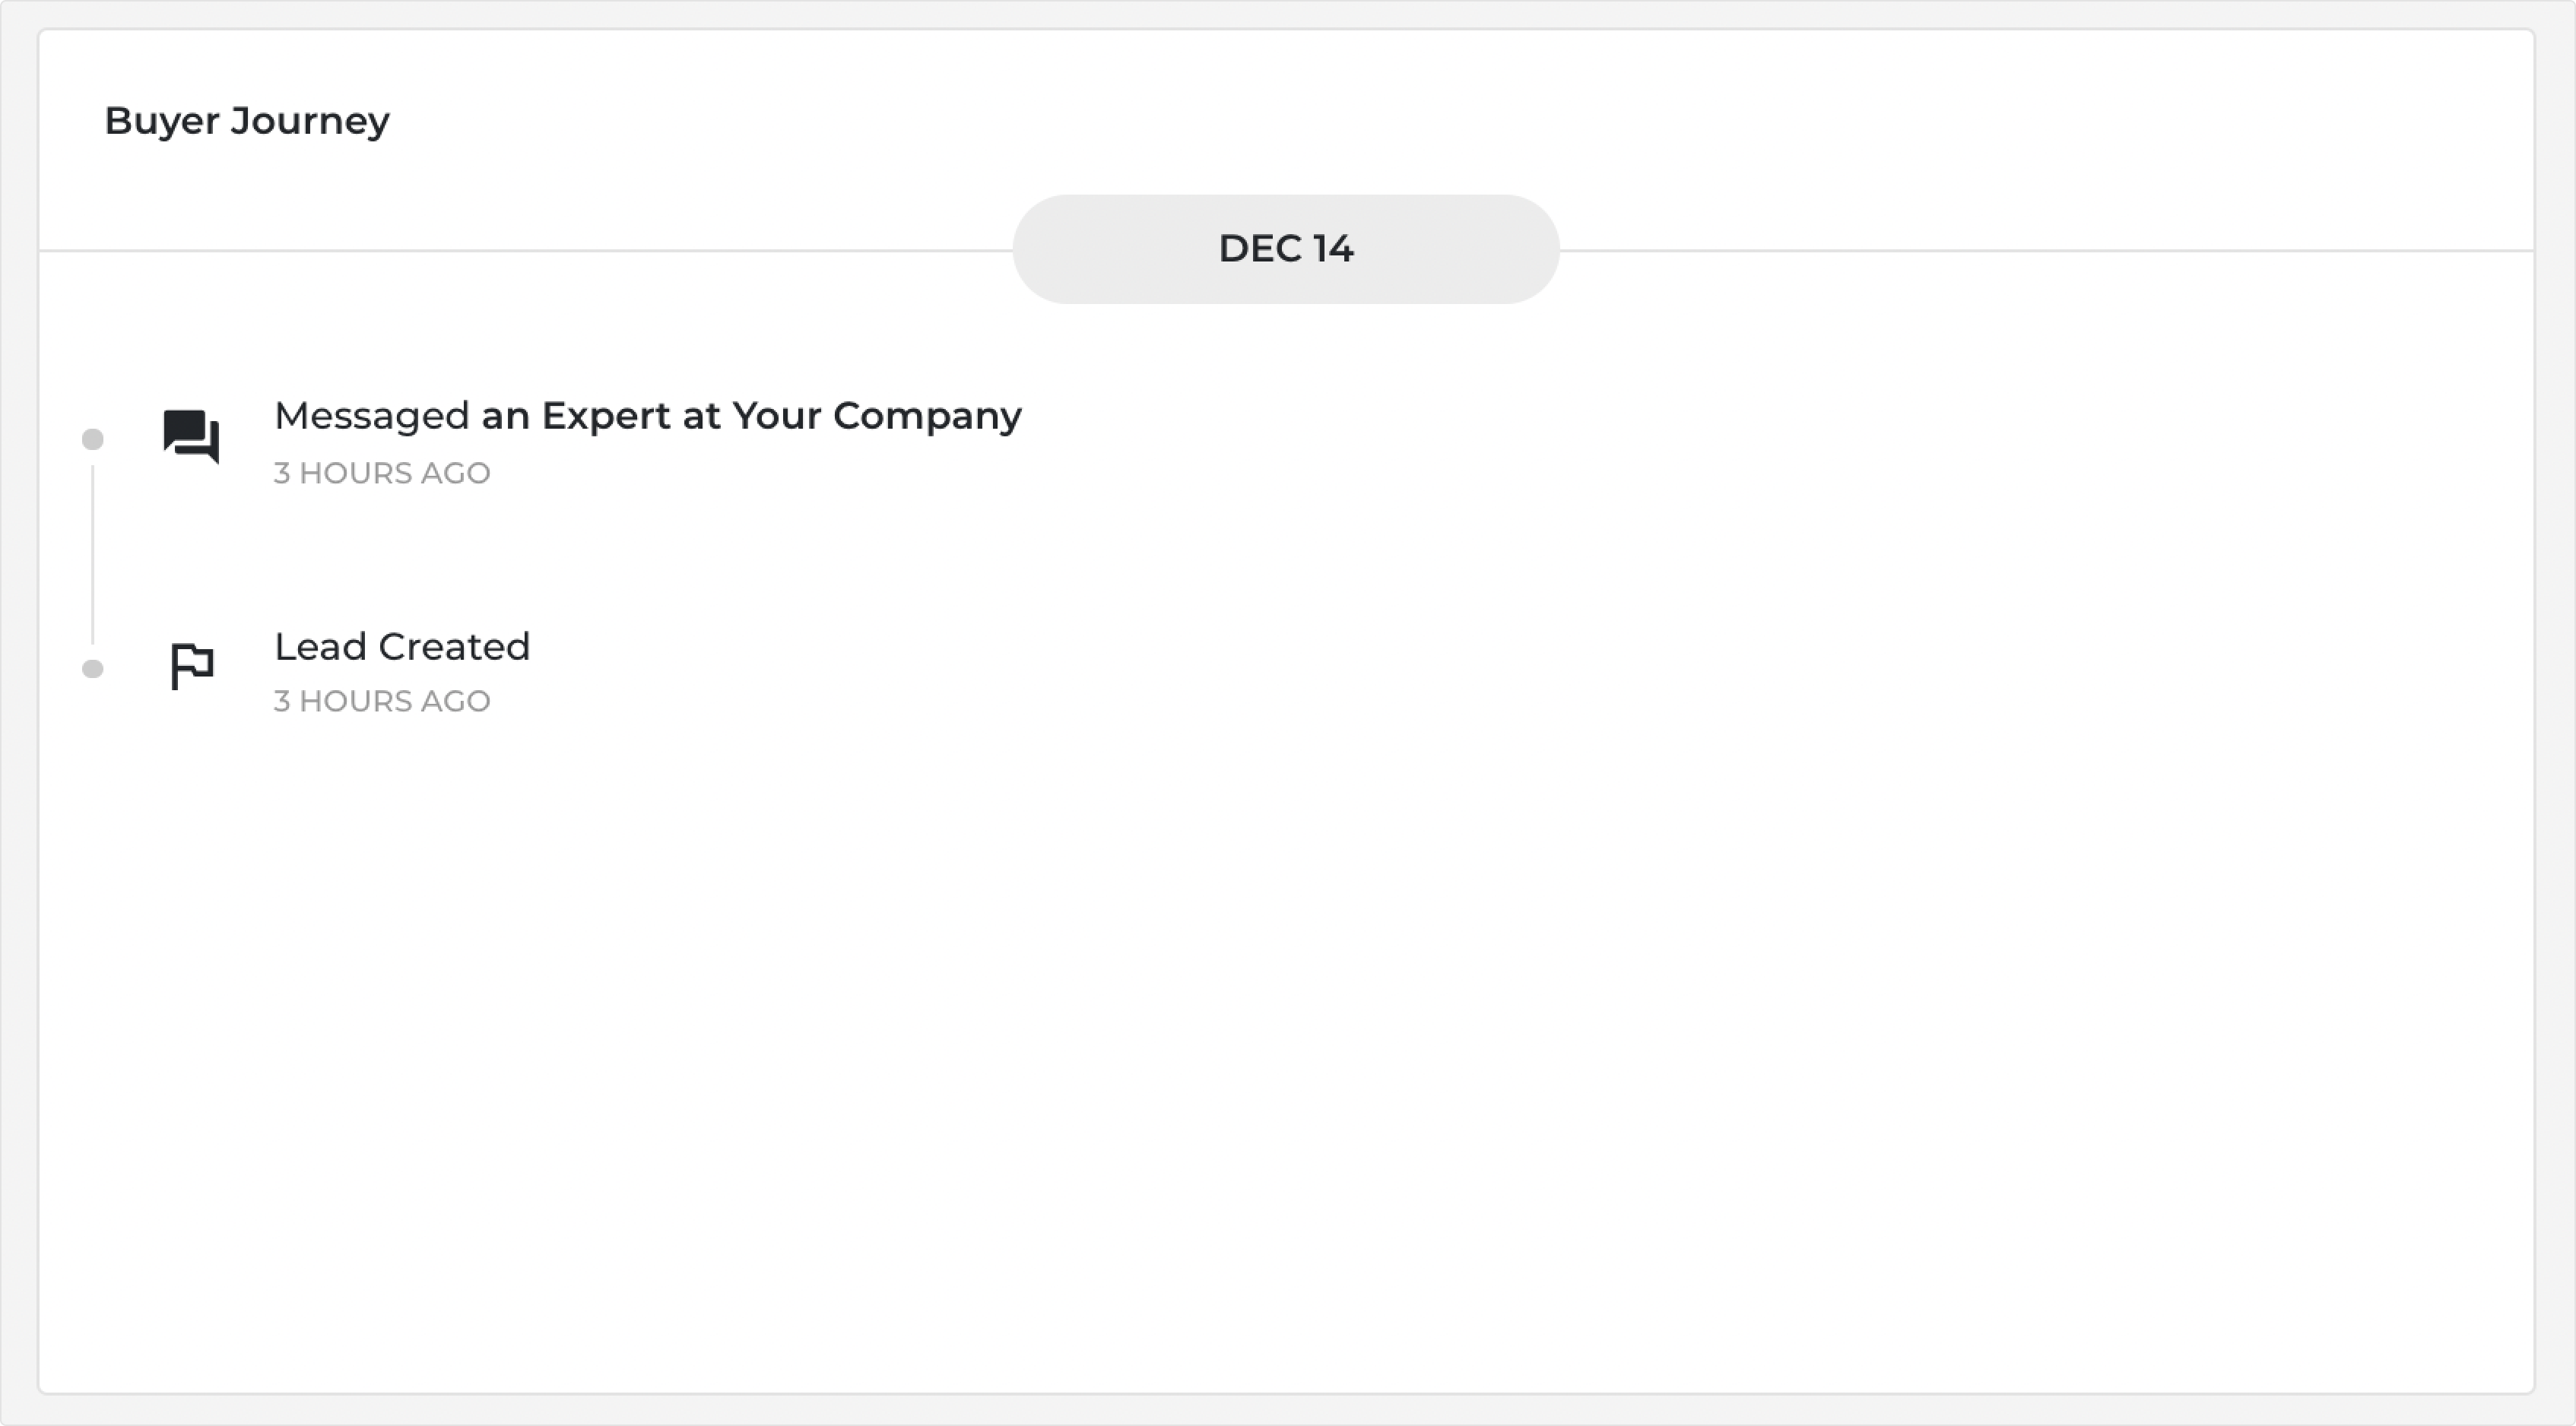The image size is (2576, 1426).
Task: Click empty area below the Lead Created event
Action: pyautogui.click(x=1286, y=1050)
